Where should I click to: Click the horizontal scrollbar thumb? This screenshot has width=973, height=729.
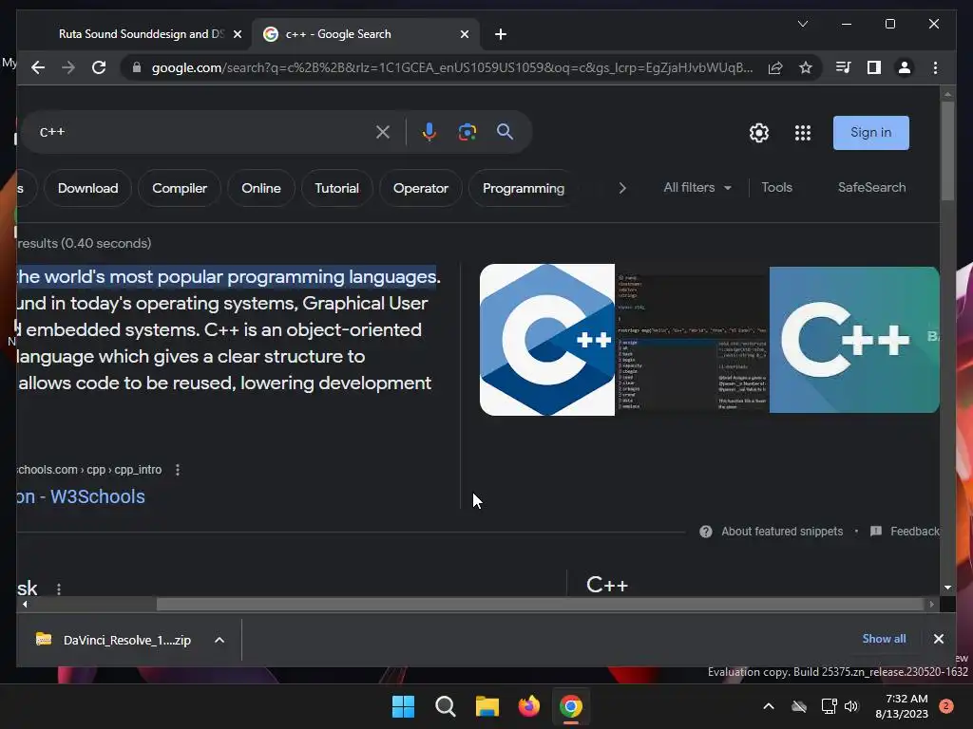tap(540, 605)
